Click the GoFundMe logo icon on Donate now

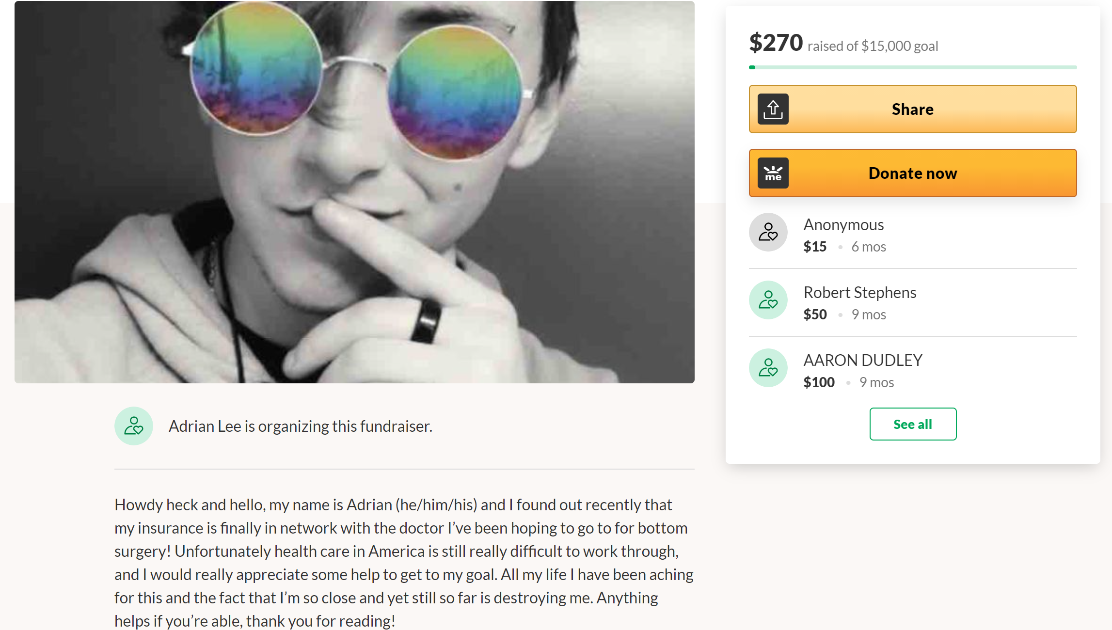click(773, 173)
